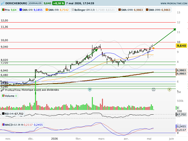Click the 12,00 resistance level label
The image size is (188, 141).
pyautogui.click(x=5, y=20)
